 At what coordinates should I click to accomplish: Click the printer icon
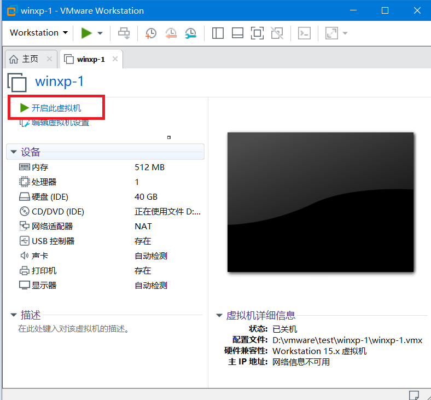pos(24,271)
